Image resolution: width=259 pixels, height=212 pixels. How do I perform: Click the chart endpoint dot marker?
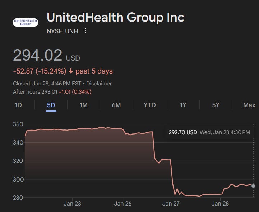[x=254, y=186]
